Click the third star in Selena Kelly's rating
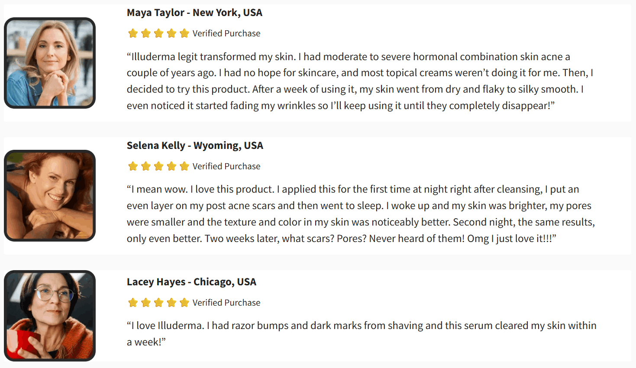 [x=159, y=166]
